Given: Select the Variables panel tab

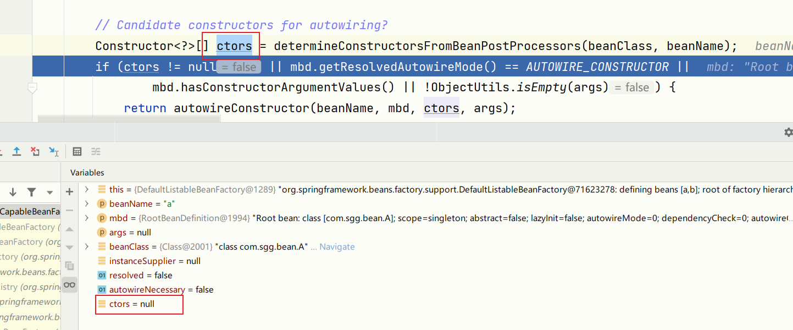Looking at the screenshot, I should 87,173.
